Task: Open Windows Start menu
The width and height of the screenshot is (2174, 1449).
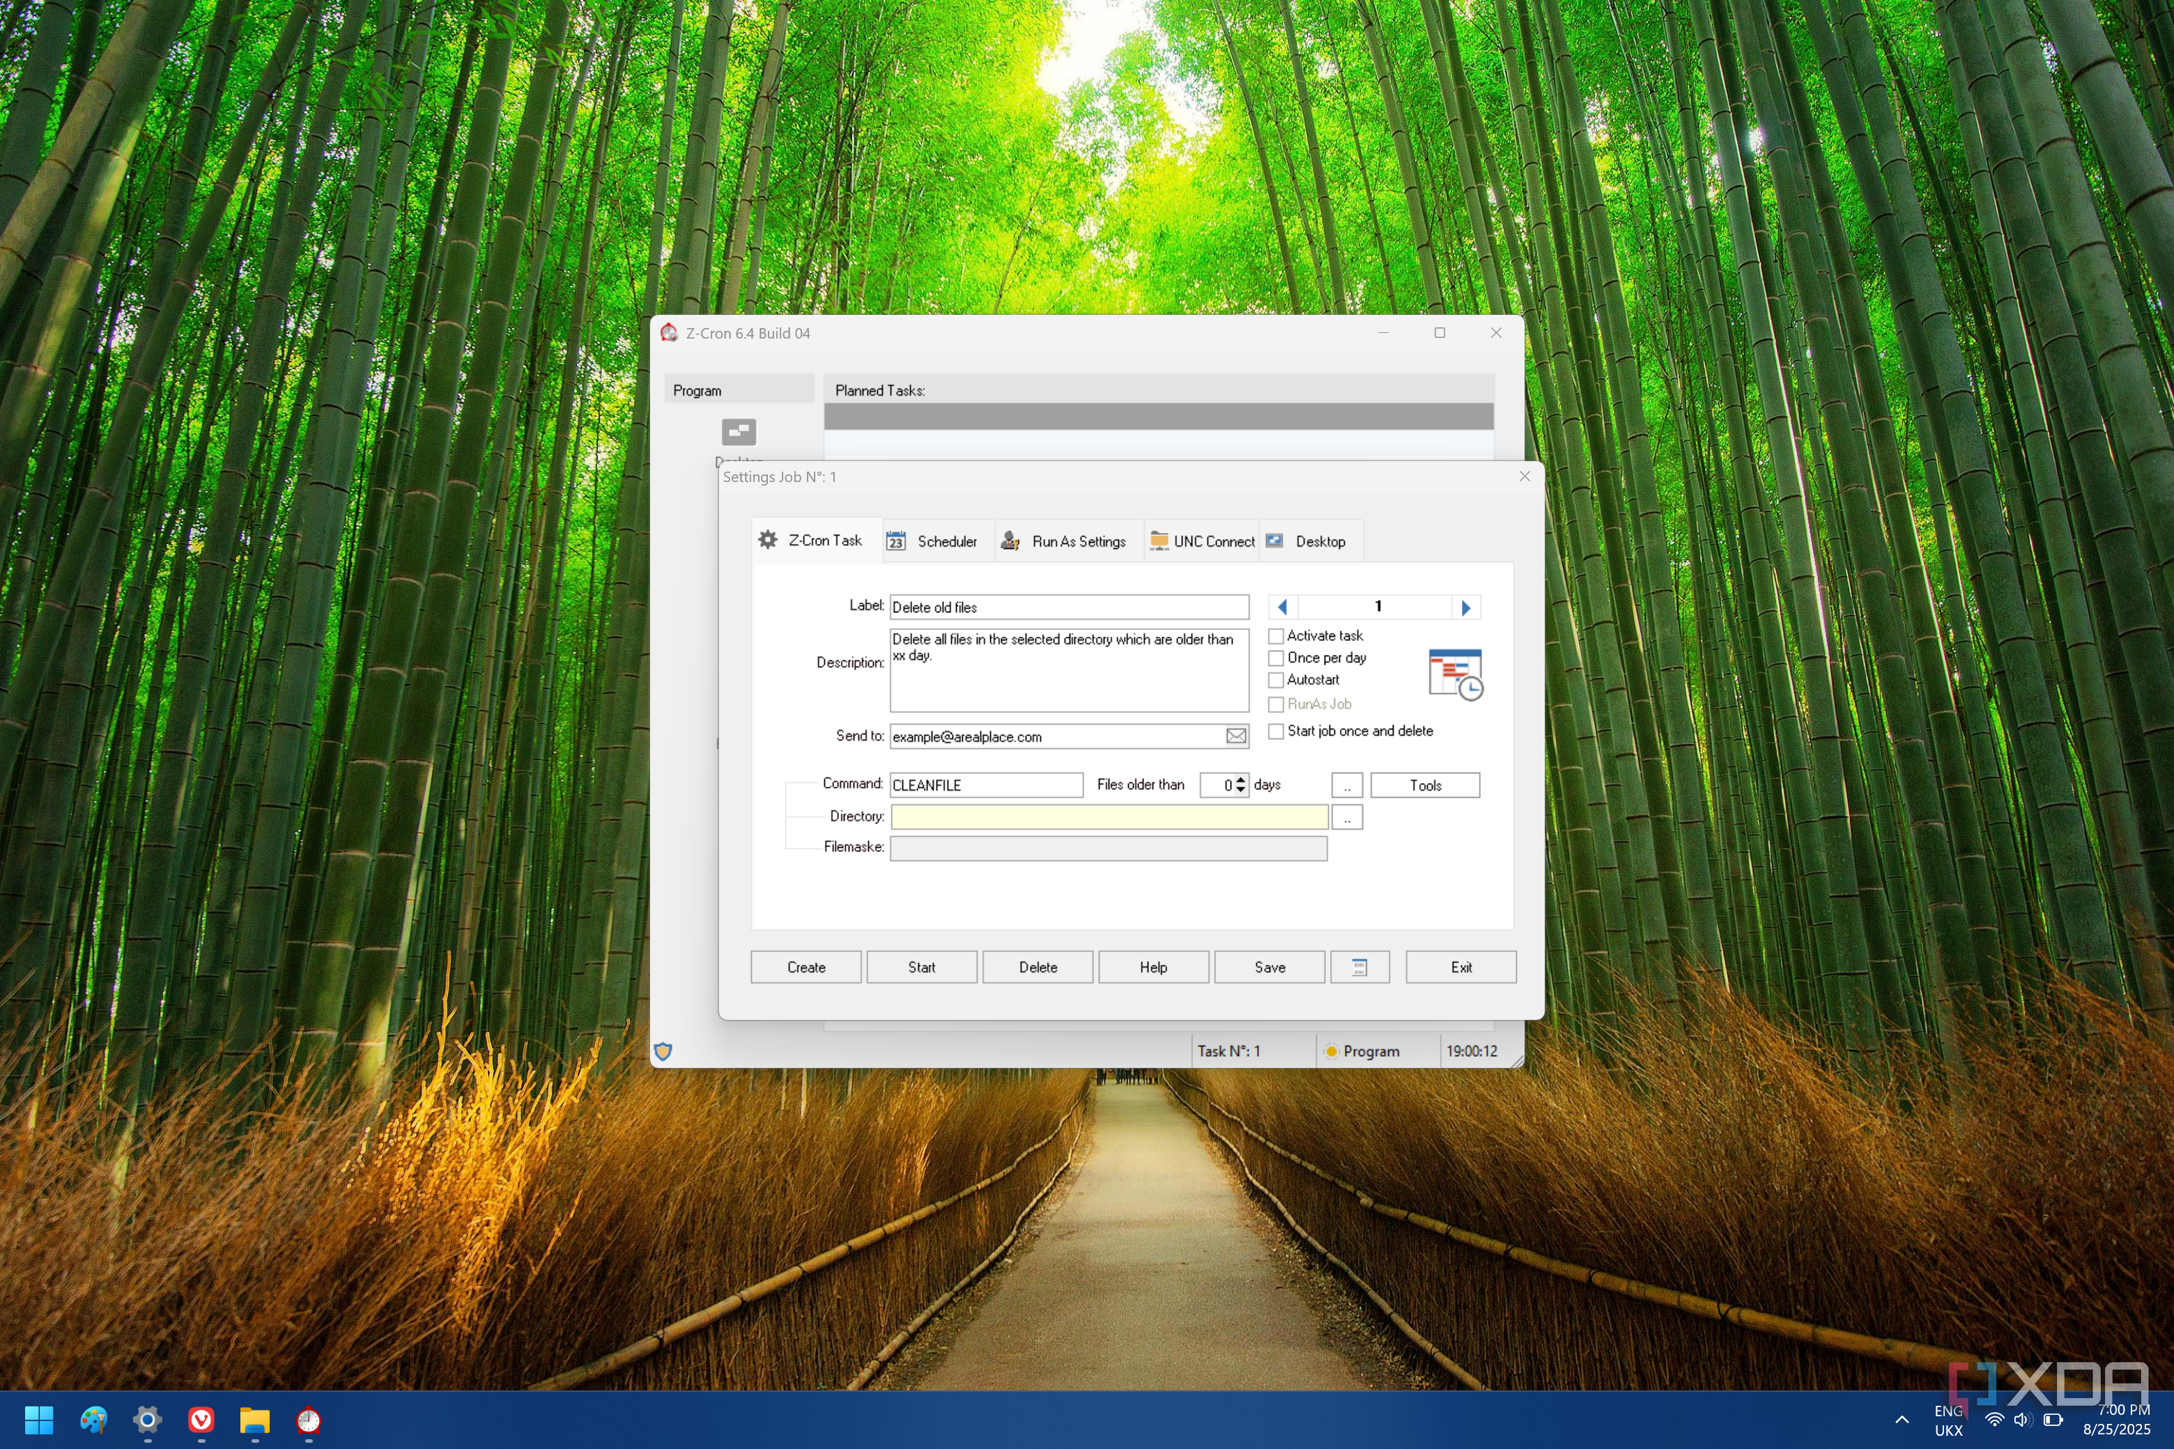Action: [39, 1420]
